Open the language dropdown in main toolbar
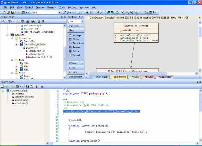202x146 pixels. pyautogui.click(x=59, y=13)
